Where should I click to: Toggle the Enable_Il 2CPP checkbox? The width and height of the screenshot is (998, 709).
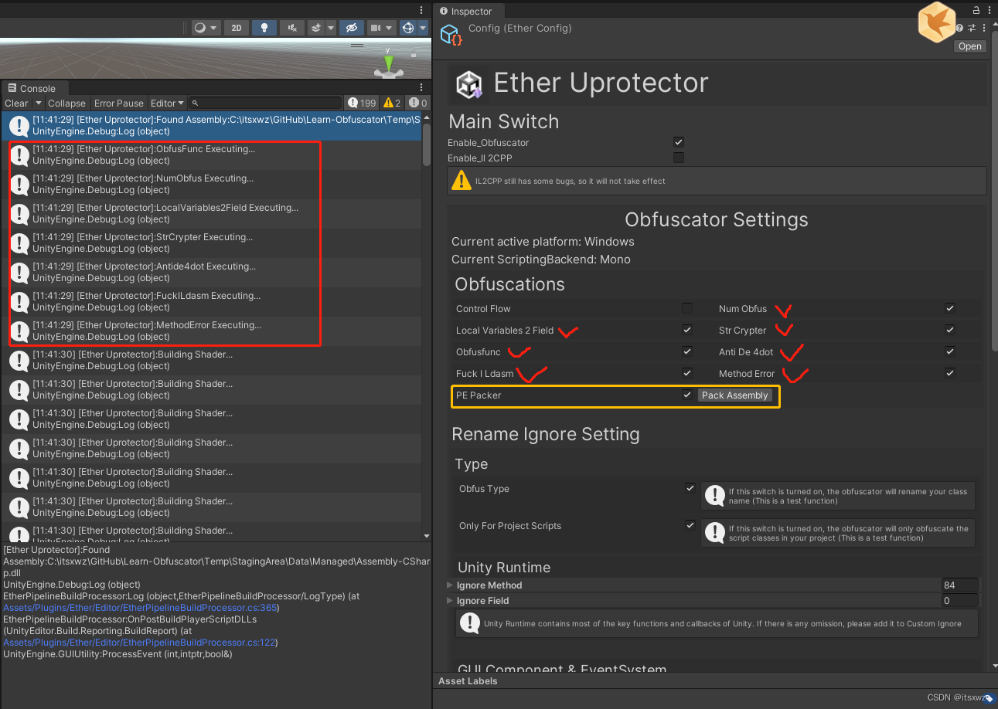679,158
